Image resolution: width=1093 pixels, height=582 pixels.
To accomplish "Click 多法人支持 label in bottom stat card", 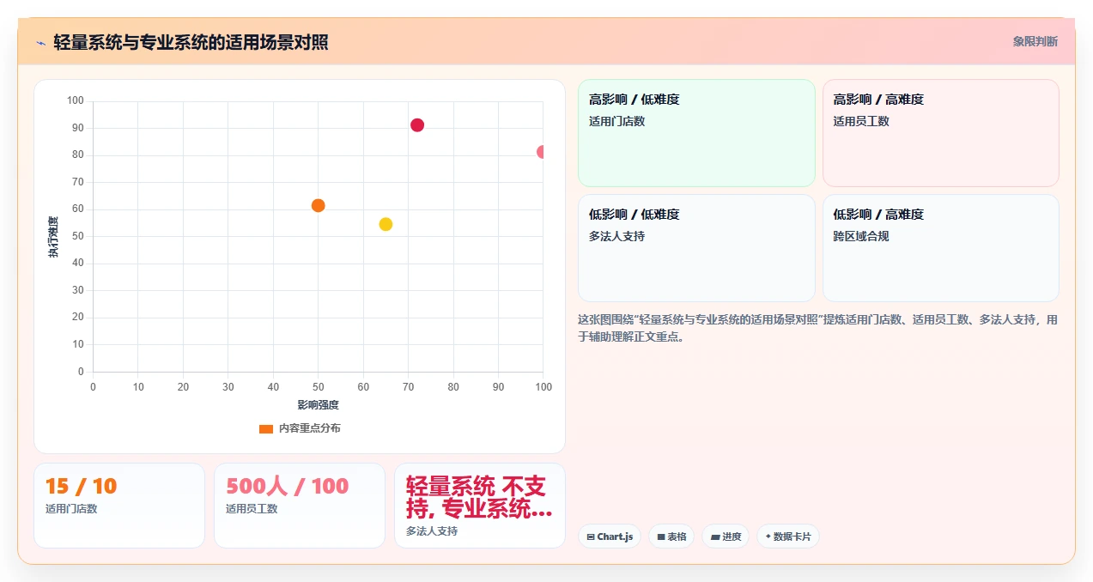I will (x=432, y=531).
